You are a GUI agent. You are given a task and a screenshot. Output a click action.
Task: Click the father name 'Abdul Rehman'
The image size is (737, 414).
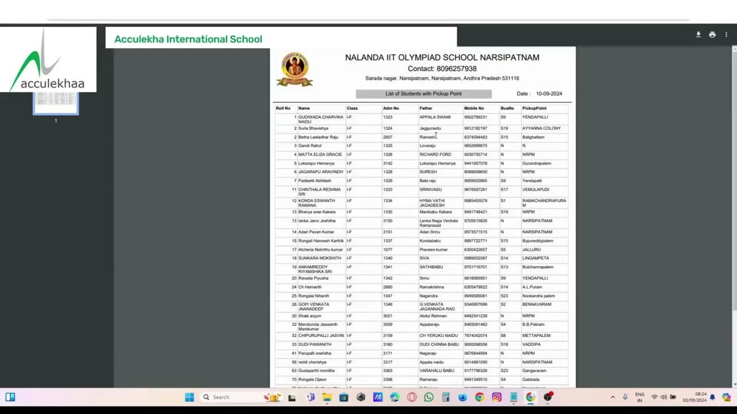coord(433,316)
